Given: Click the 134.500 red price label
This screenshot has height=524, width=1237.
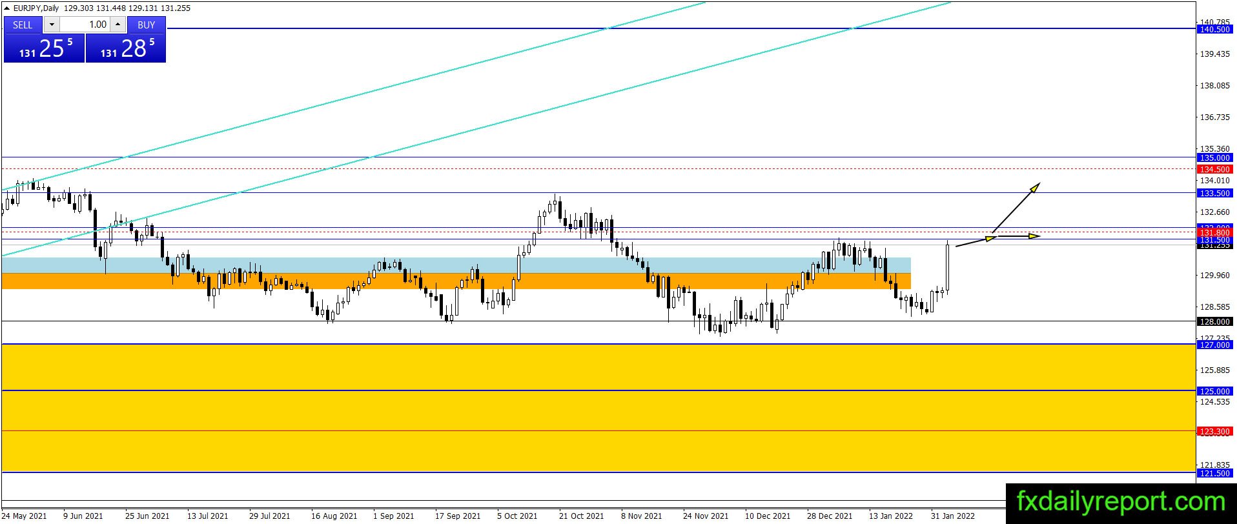Looking at the screenshot, I should 1214,170.
